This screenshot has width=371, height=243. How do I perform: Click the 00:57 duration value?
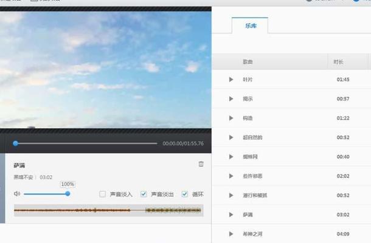point(343,99)
